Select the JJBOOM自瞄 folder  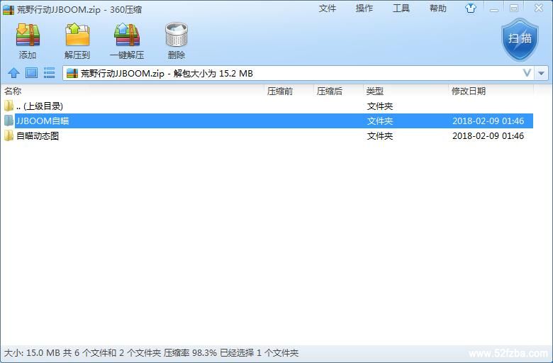(43, 121)
